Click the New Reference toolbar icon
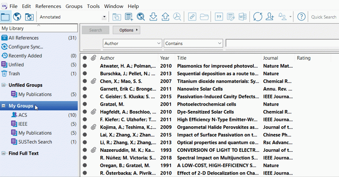Image resolution: width=339 pixels, height=177 pixels. point(129,17)
